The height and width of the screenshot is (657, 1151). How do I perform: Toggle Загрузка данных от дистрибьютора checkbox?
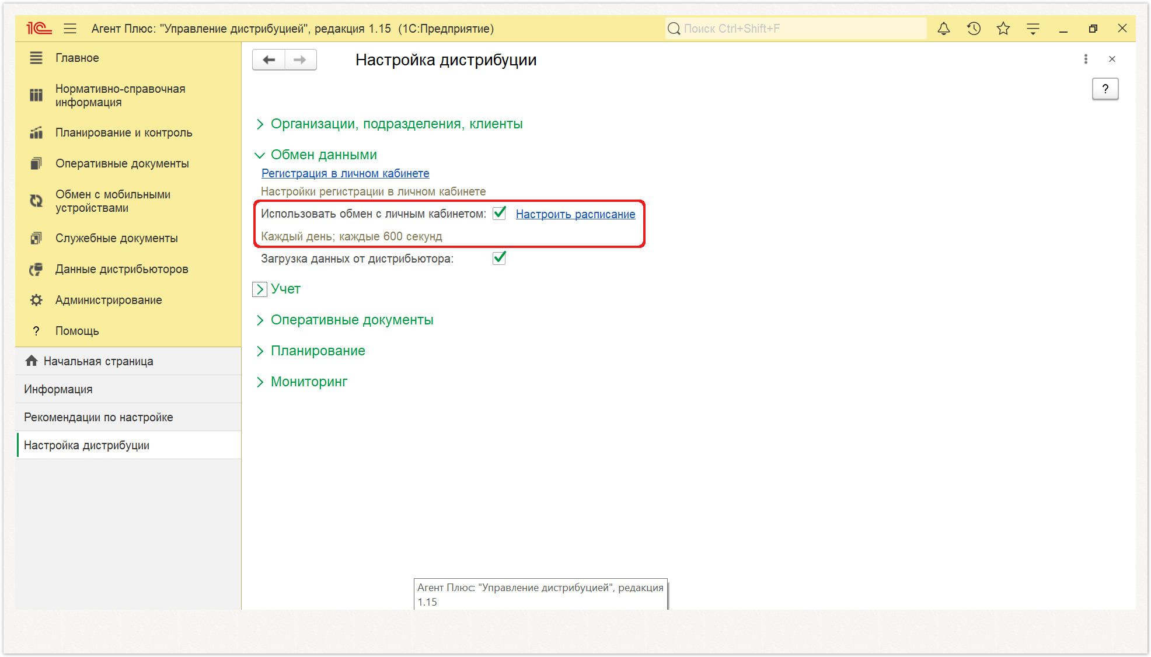pos(499,258)
